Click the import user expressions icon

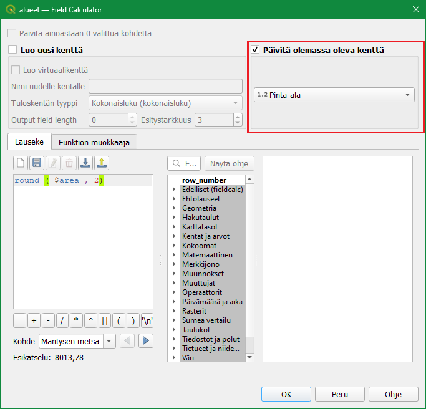coord(85,163)
